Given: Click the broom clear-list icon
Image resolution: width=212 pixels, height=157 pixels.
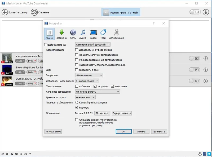Looking at the screenshot, I should pos(3,154).
